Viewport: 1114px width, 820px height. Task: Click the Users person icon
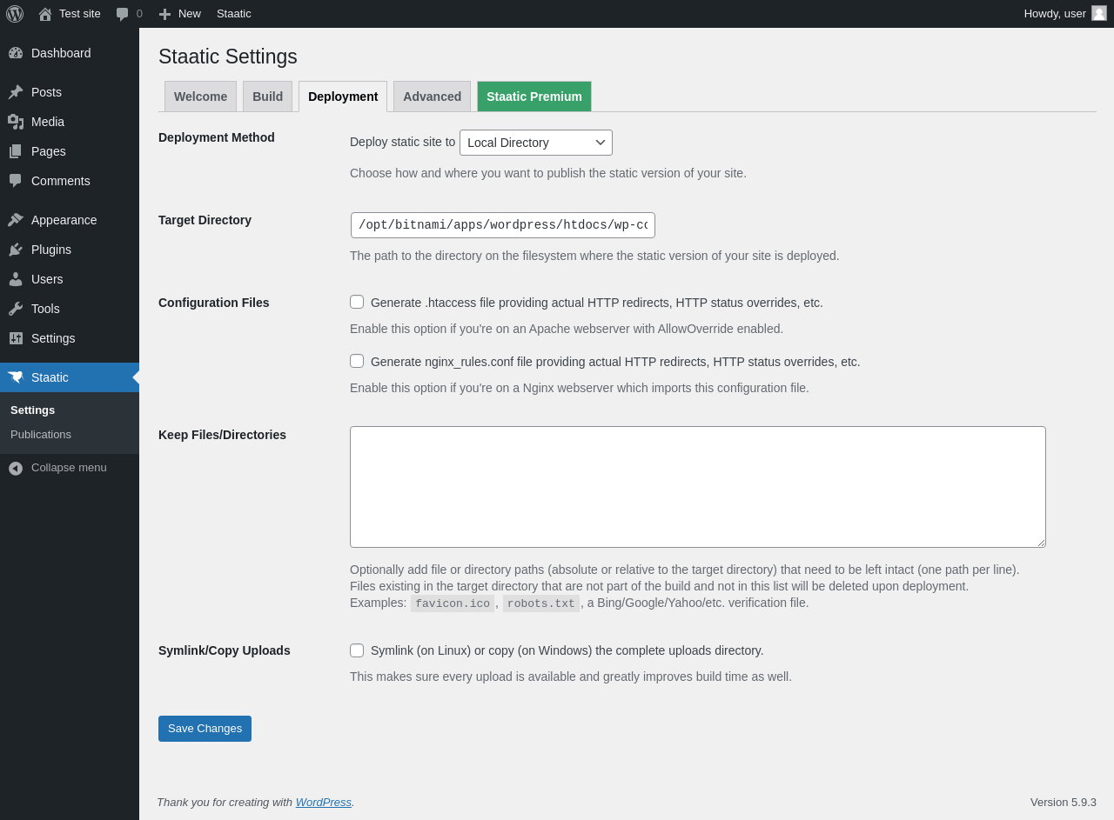click(x=16, y=279)
